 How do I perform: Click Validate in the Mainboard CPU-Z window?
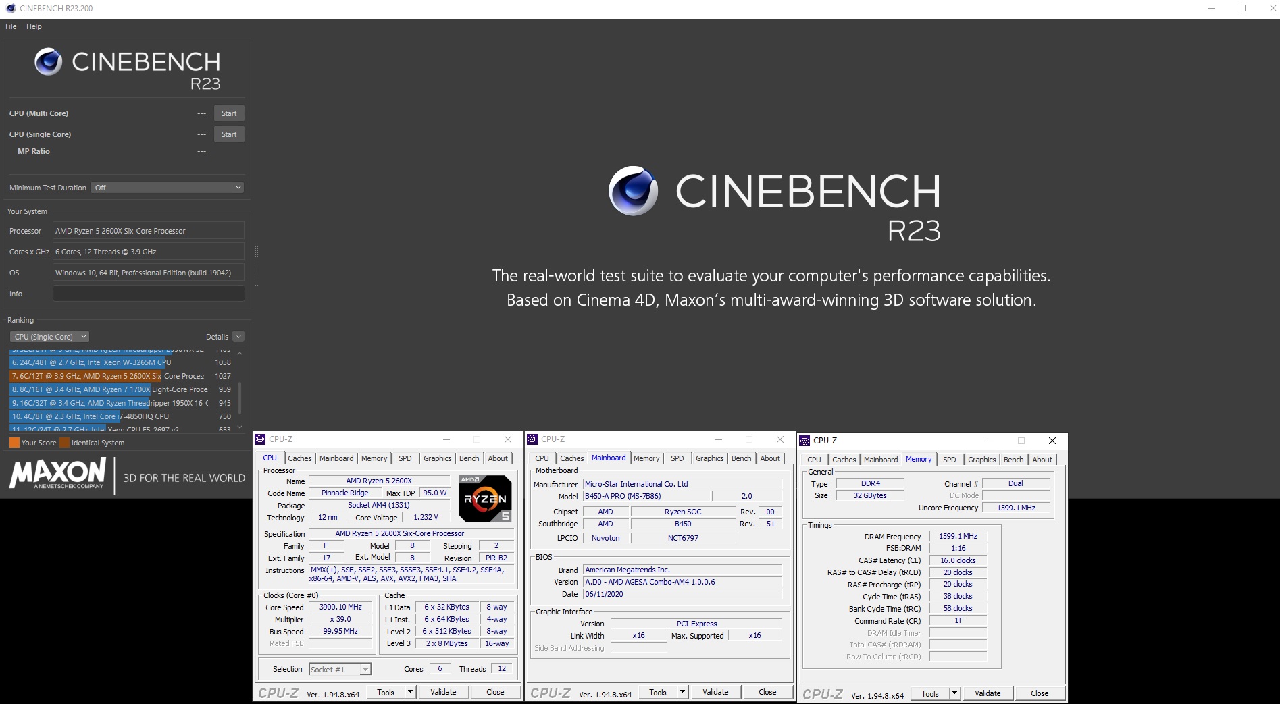pyautogui.click(x=715, y=692)
